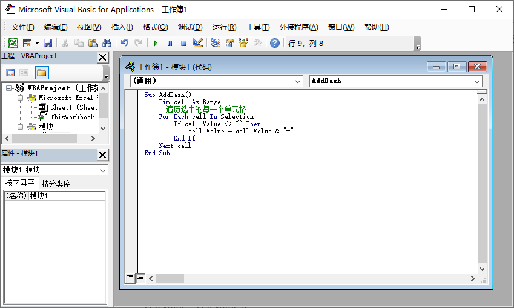Open the 运行(R) menu
Viewport: 514px width, 308px height.
(x=224, y=27)
